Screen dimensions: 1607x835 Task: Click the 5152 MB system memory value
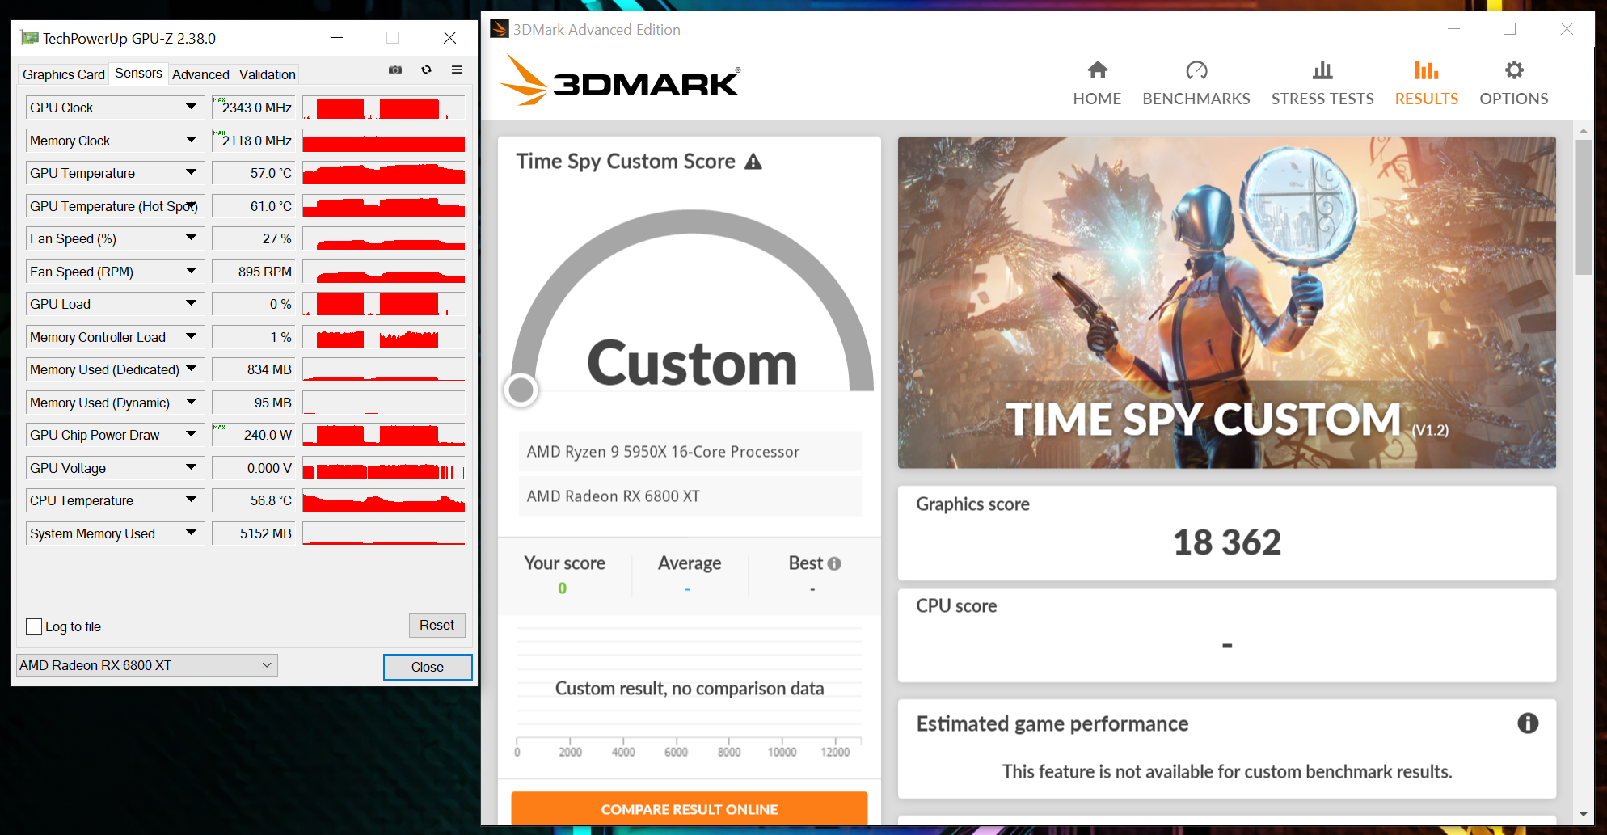coord(253,533)
